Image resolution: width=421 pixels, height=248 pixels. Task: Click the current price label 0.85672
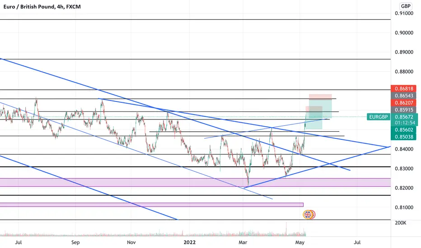point(404,117)
